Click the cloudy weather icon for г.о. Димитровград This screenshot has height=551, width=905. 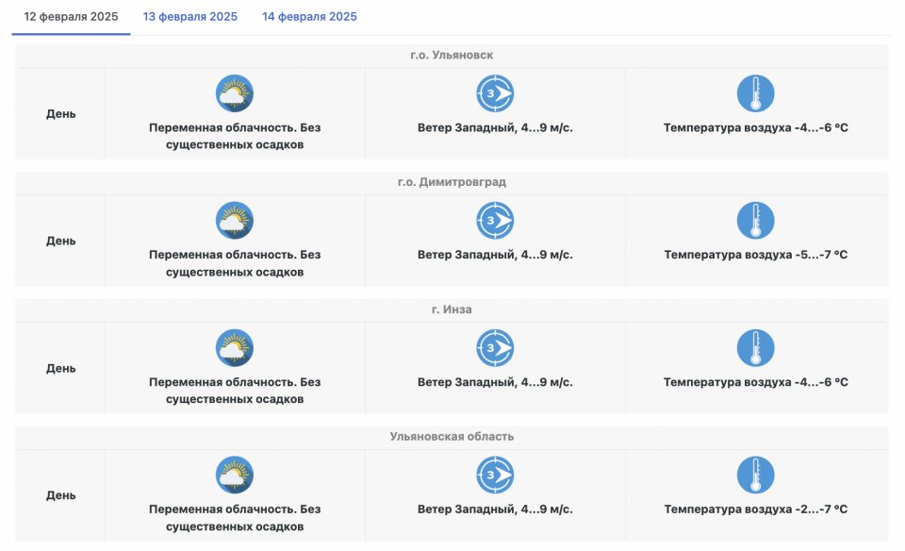pos(235,221)
